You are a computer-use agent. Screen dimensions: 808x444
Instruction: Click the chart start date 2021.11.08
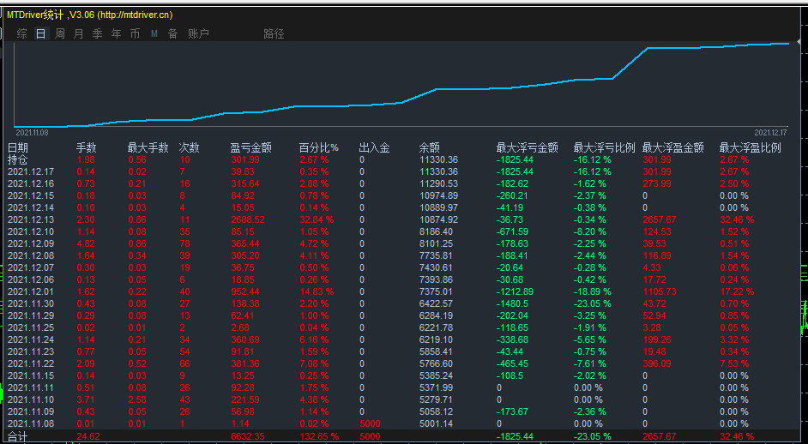[x=32, y=132]
